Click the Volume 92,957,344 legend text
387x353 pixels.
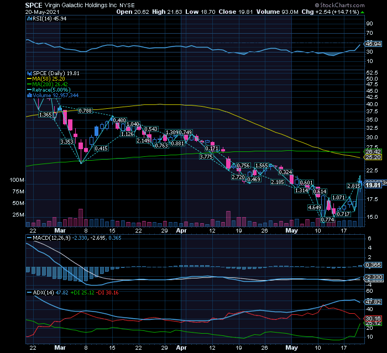coord(55,95)
